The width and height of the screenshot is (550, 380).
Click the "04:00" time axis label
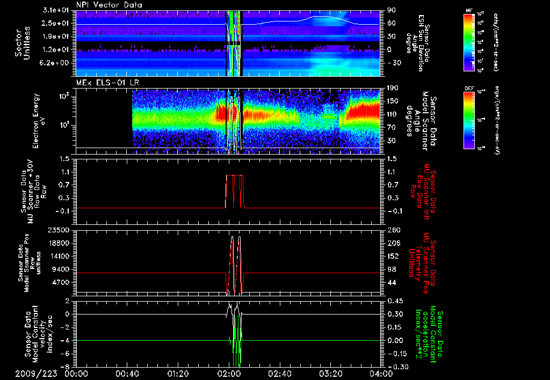[x=381, y=374]
